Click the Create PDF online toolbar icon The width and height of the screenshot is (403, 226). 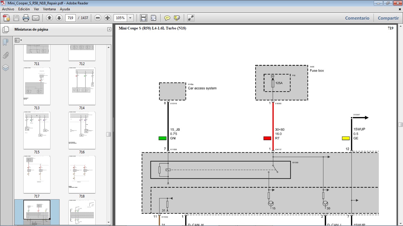(x=6, y=18)
